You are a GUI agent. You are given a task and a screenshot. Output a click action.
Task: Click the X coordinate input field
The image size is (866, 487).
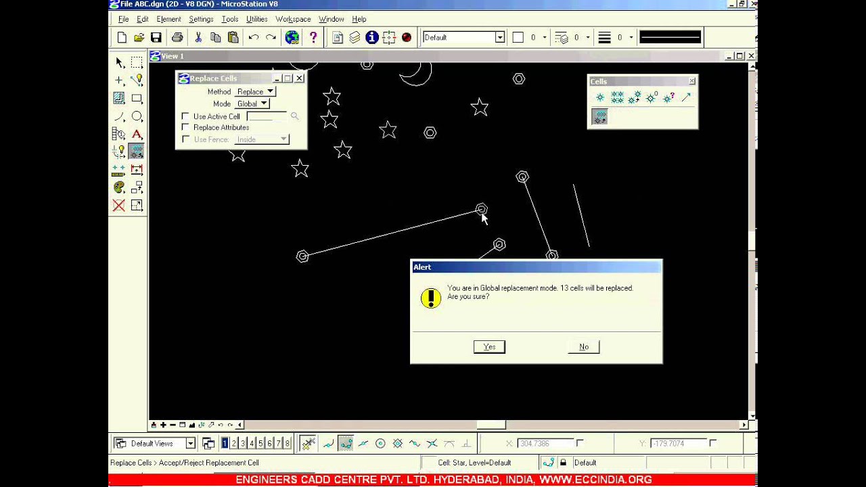click(545, 443)
